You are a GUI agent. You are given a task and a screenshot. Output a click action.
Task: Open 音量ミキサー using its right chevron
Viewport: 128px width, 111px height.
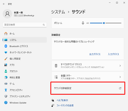point(120,77)
